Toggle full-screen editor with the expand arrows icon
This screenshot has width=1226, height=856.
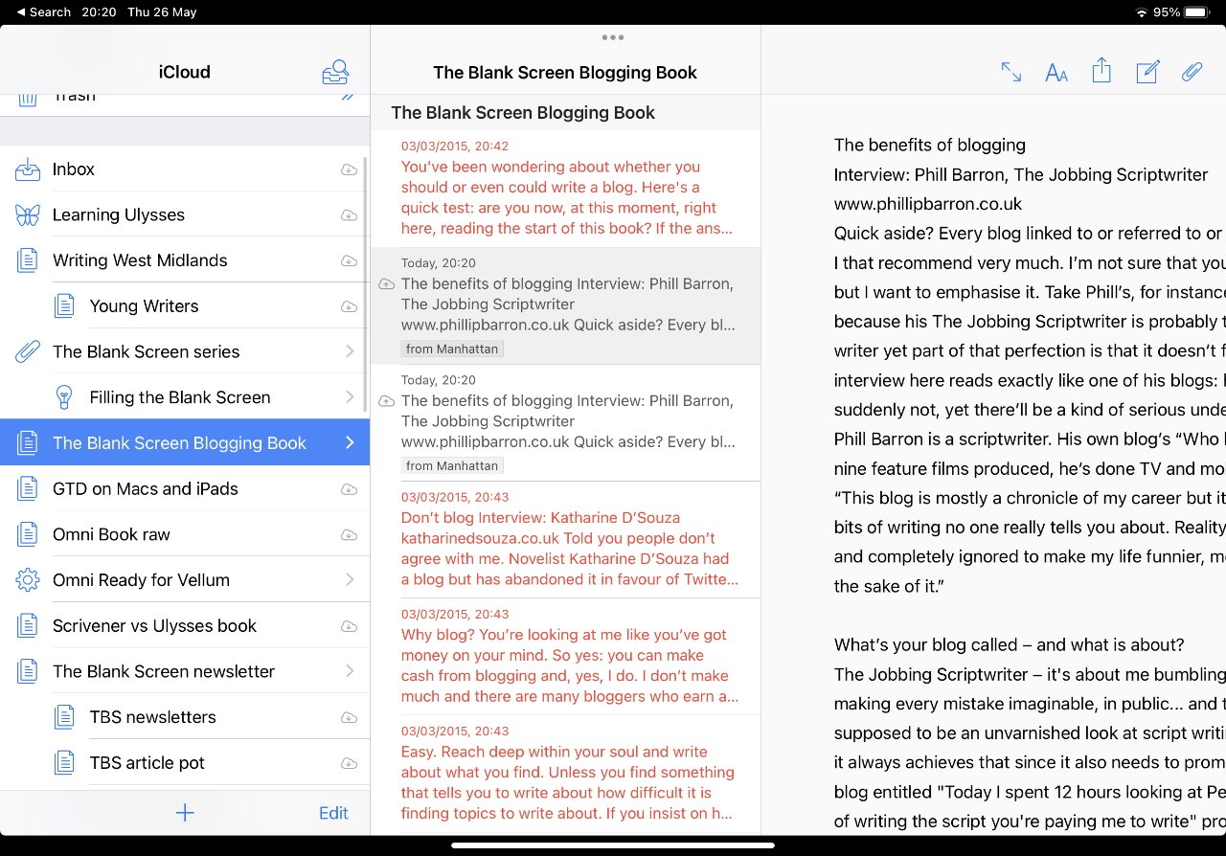click(1010, 72)
